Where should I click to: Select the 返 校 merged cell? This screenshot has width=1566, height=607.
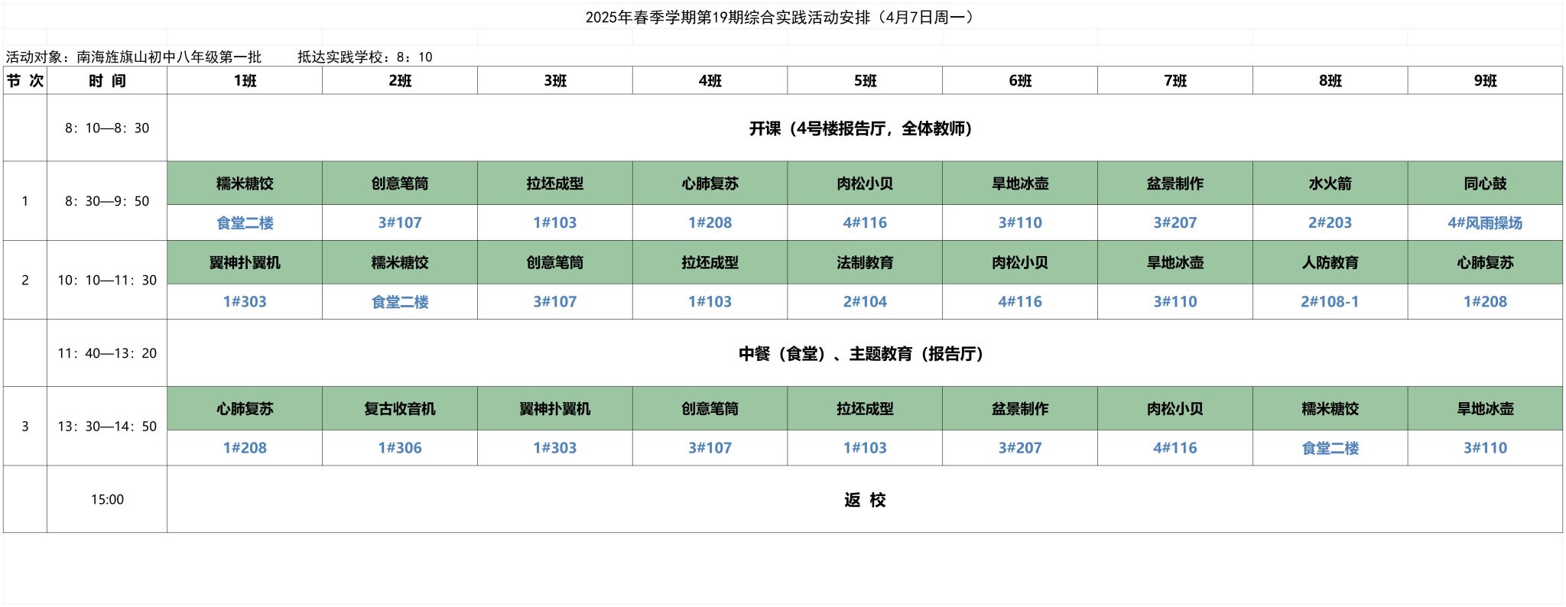pyautogui.click(x=864, y=499)
